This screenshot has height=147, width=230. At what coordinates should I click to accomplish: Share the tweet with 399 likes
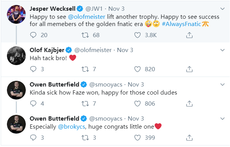189,137
